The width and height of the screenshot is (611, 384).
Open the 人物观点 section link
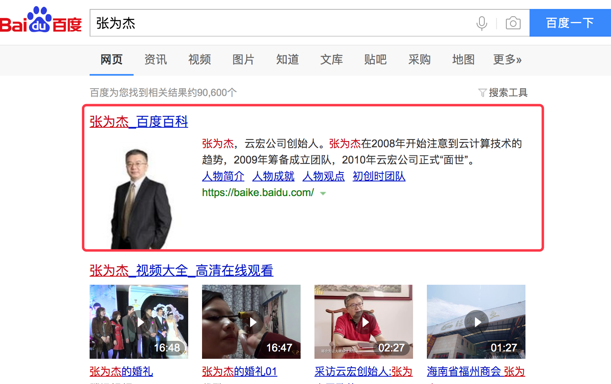coord(323,176)
